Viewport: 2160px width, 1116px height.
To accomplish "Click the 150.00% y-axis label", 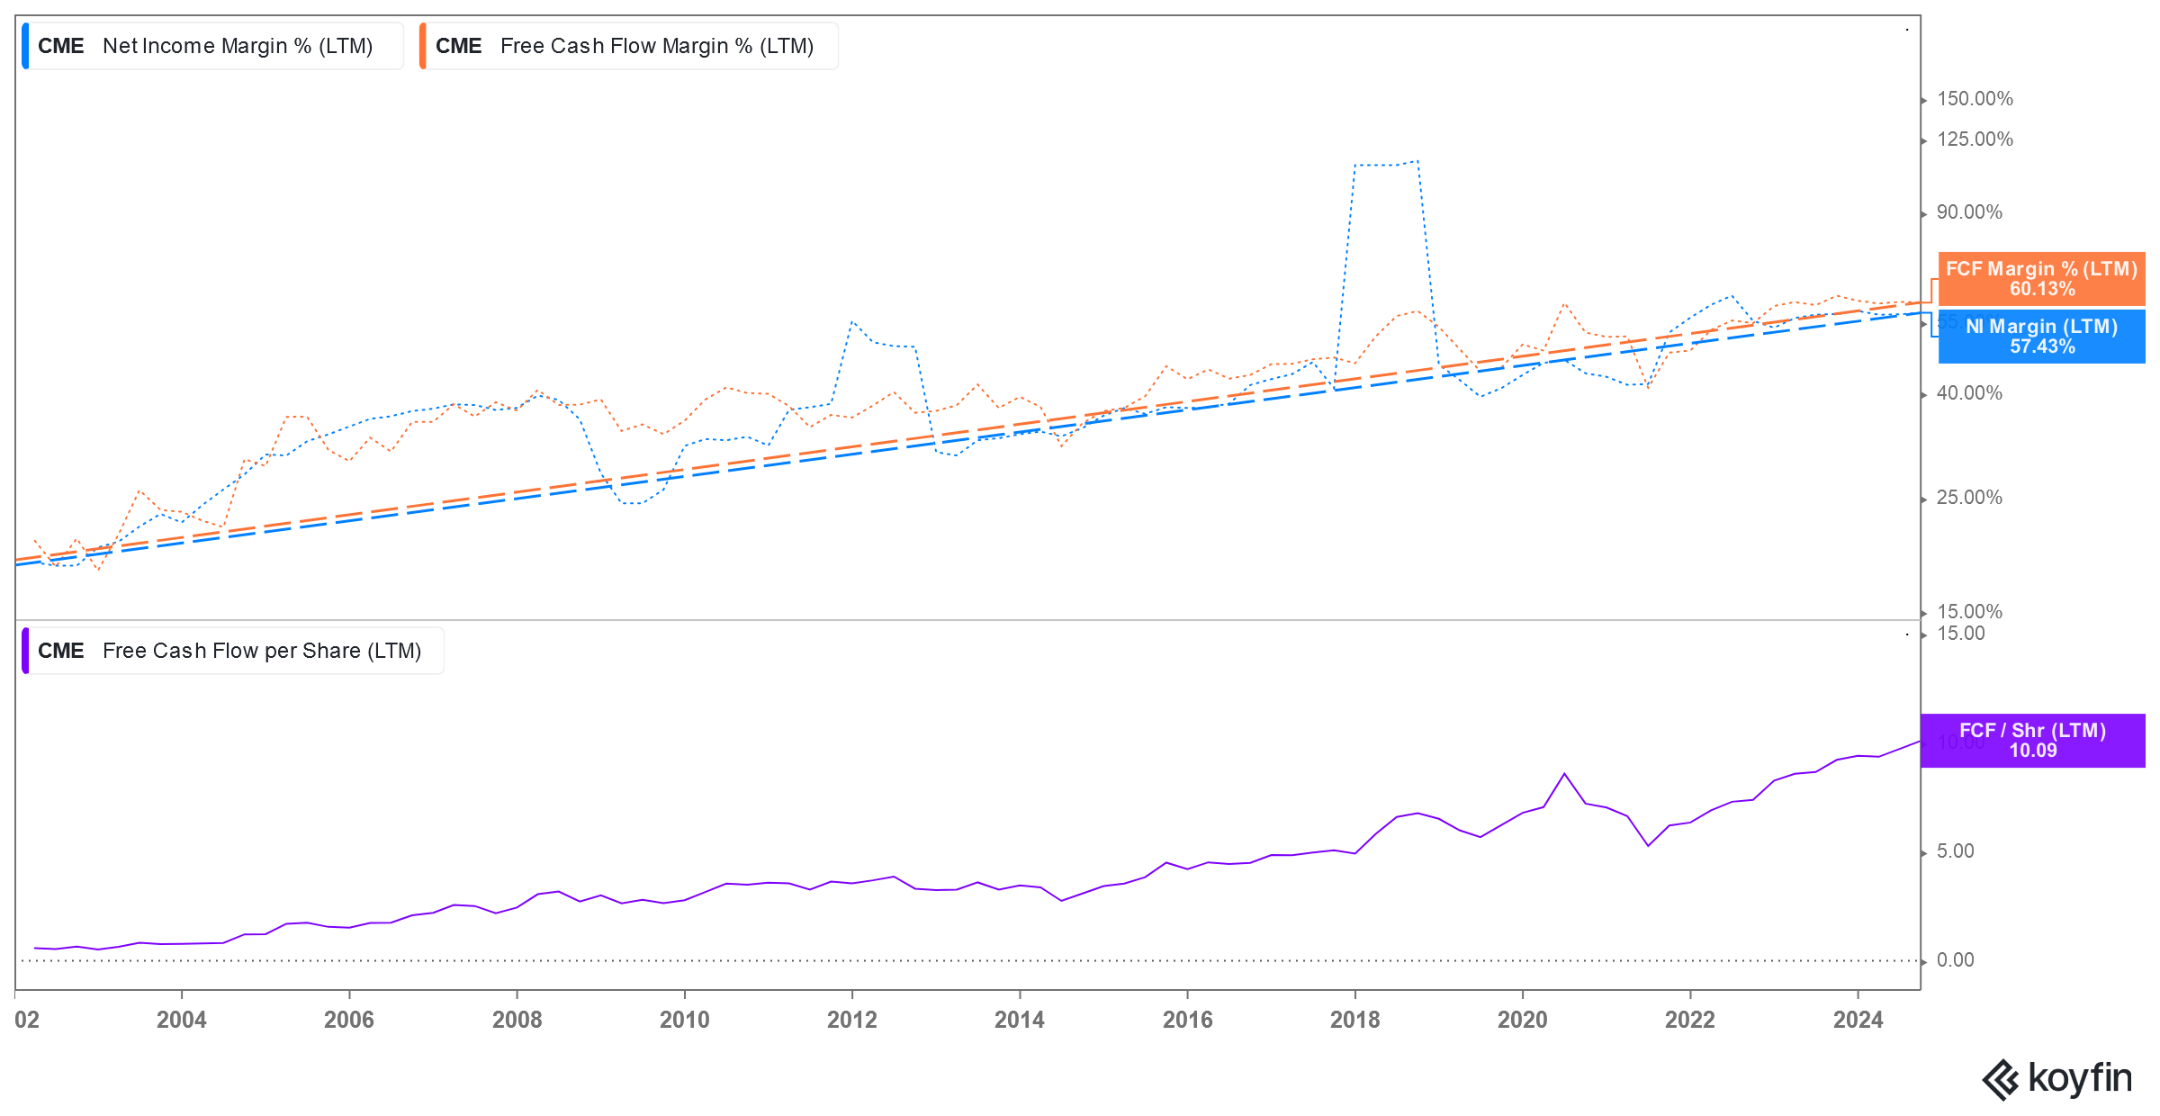I will pos(1975,99).
